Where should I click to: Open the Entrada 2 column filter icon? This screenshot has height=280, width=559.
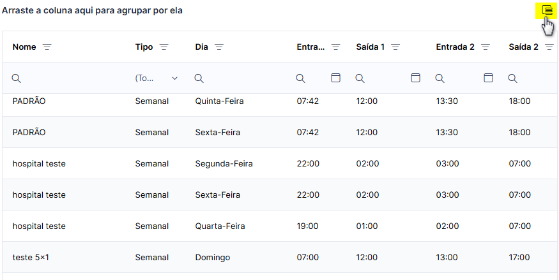point(486,47)
